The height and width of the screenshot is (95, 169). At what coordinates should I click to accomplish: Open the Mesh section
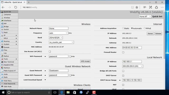coord(9,32)
